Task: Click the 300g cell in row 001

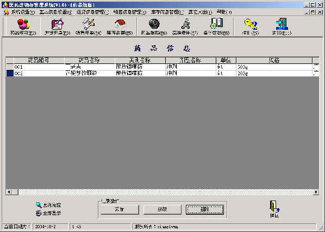Action: 274,67
